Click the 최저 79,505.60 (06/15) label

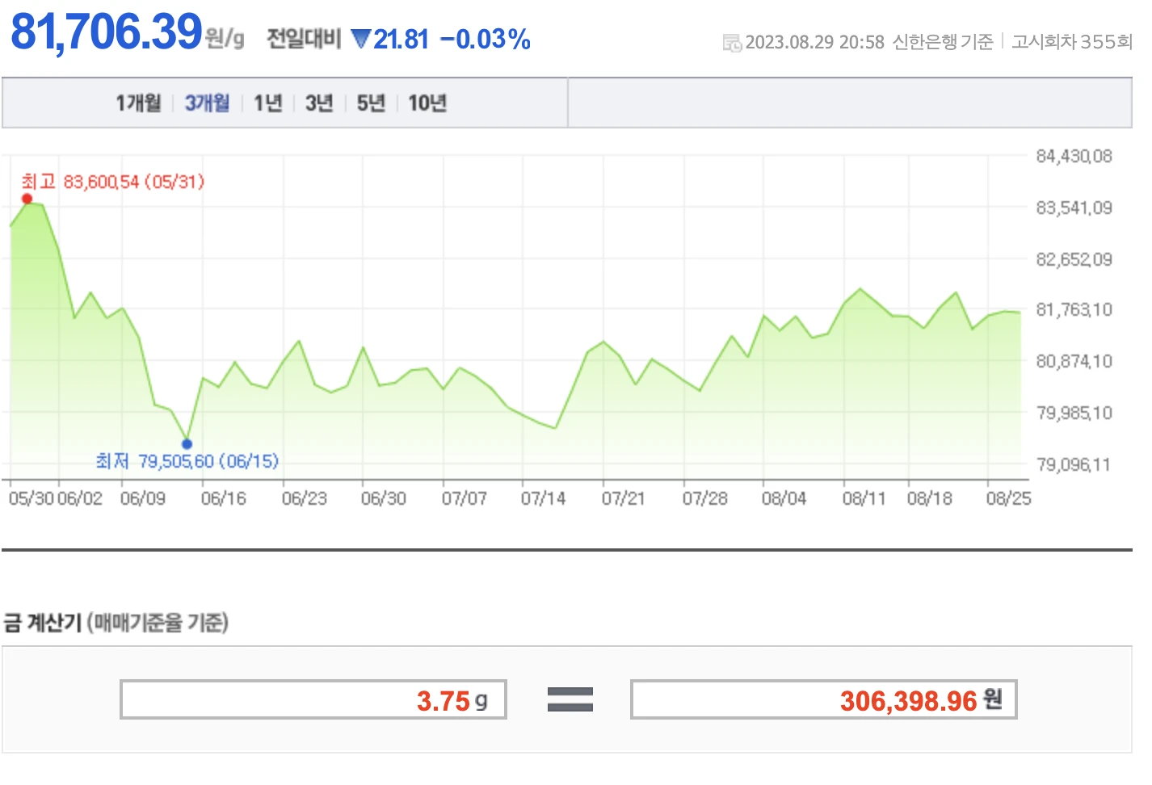coord(187,461)
